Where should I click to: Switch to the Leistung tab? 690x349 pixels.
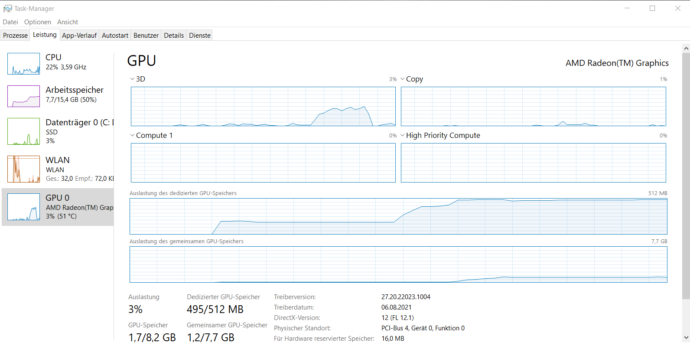pos(45,35)
